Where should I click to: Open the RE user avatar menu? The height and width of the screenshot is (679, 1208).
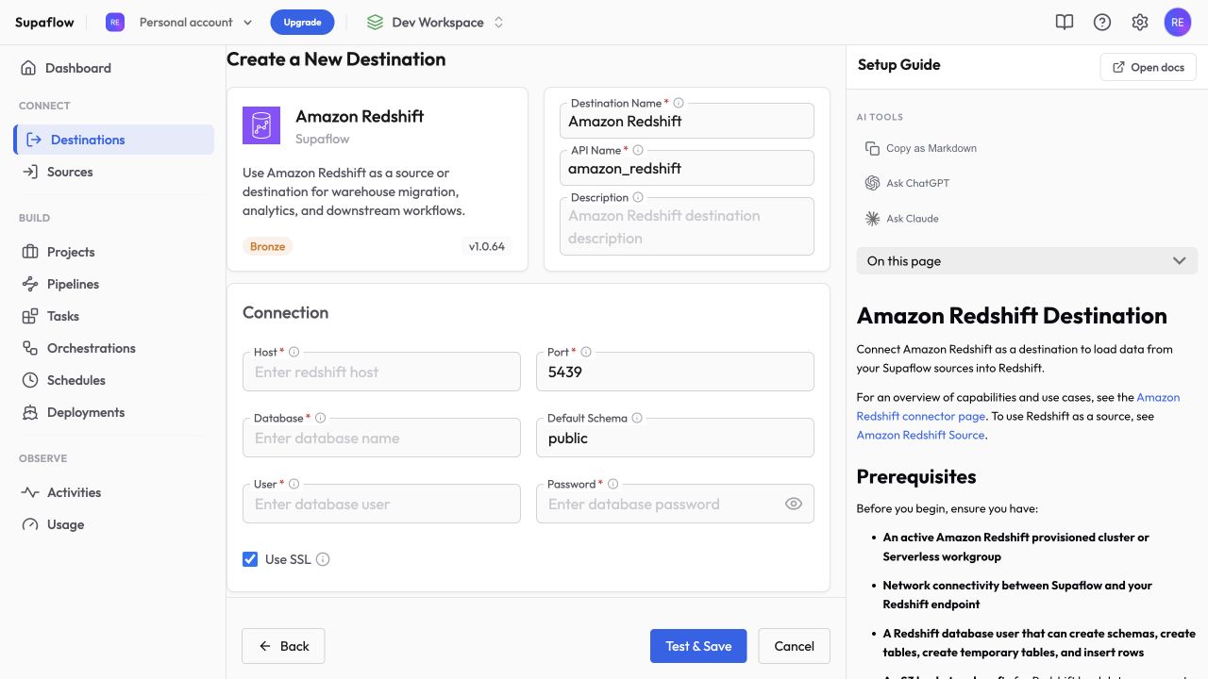click(1178, 22)
